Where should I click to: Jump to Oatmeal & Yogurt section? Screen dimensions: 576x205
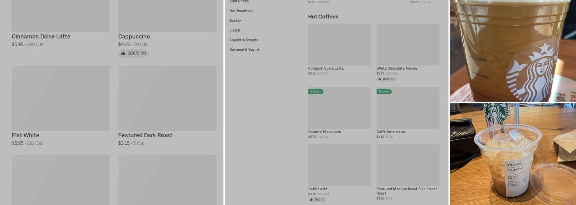pos(244,50)
